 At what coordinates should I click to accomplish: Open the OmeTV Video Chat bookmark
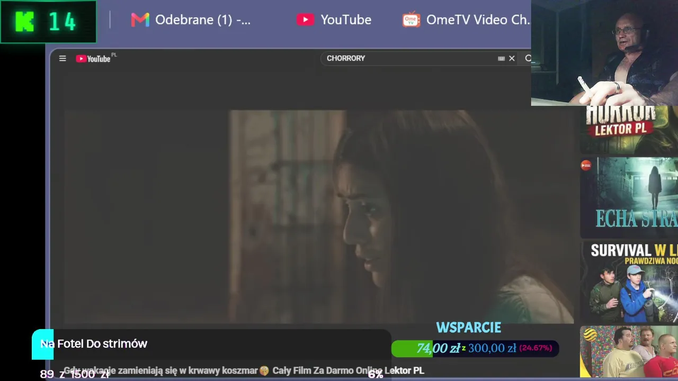(x=466, y=20)
